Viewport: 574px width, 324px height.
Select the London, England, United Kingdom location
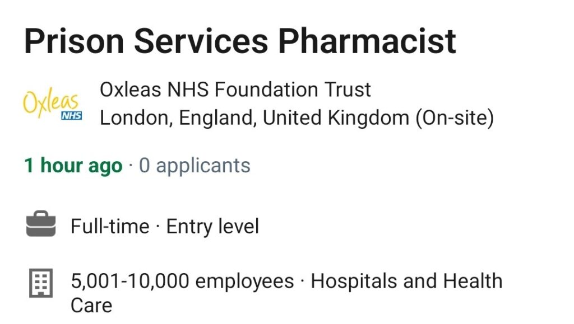click(254, 118)
